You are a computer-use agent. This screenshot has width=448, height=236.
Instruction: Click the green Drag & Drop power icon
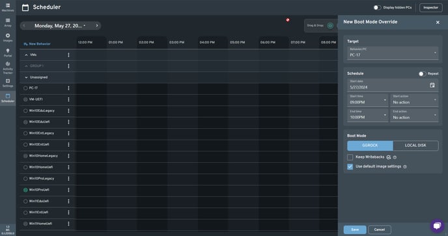pyautogui.click(x=330, y=26)
